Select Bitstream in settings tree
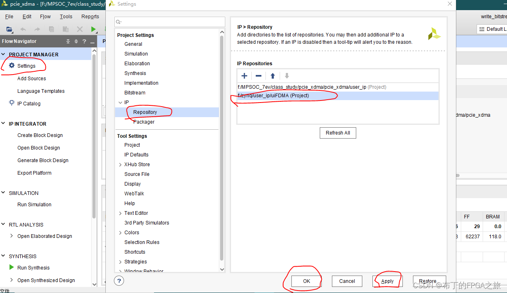Image resolution: width=507 pixels, height=293 pixels. point(135,93)
